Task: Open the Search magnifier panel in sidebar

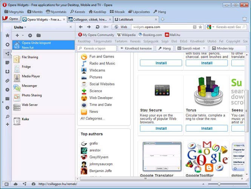Action: point(8,116)
